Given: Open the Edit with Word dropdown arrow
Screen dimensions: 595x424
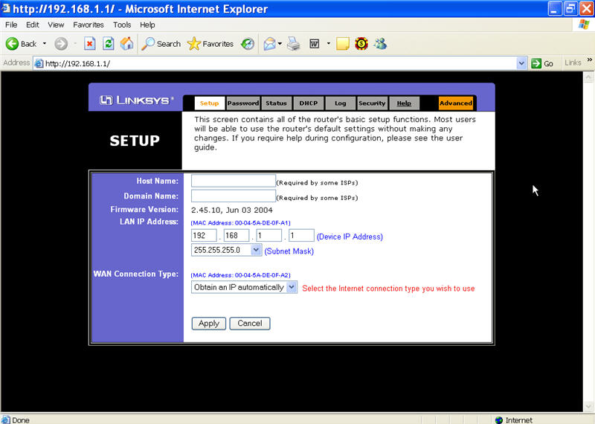Looking at the screenshot, I should (x=329, y=44).
